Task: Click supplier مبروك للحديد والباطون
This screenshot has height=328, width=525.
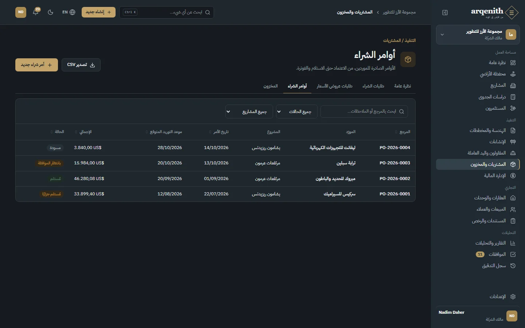Action: (x=335, y=179)
